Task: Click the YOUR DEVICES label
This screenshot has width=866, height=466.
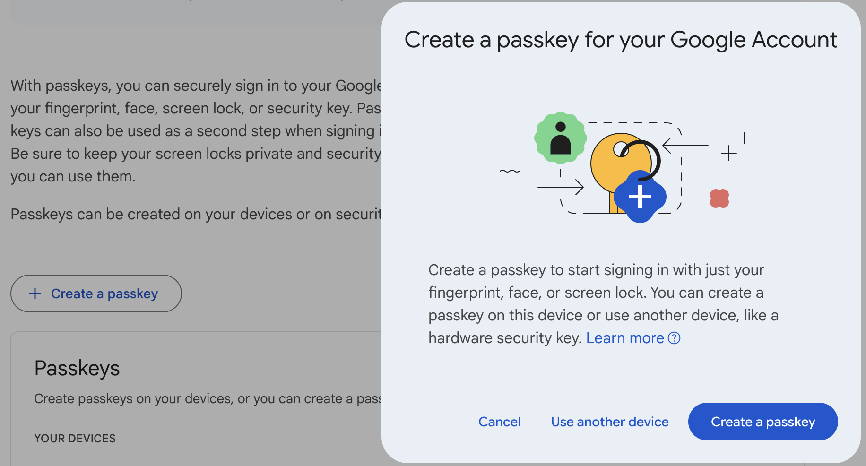Action: (74, 438)
